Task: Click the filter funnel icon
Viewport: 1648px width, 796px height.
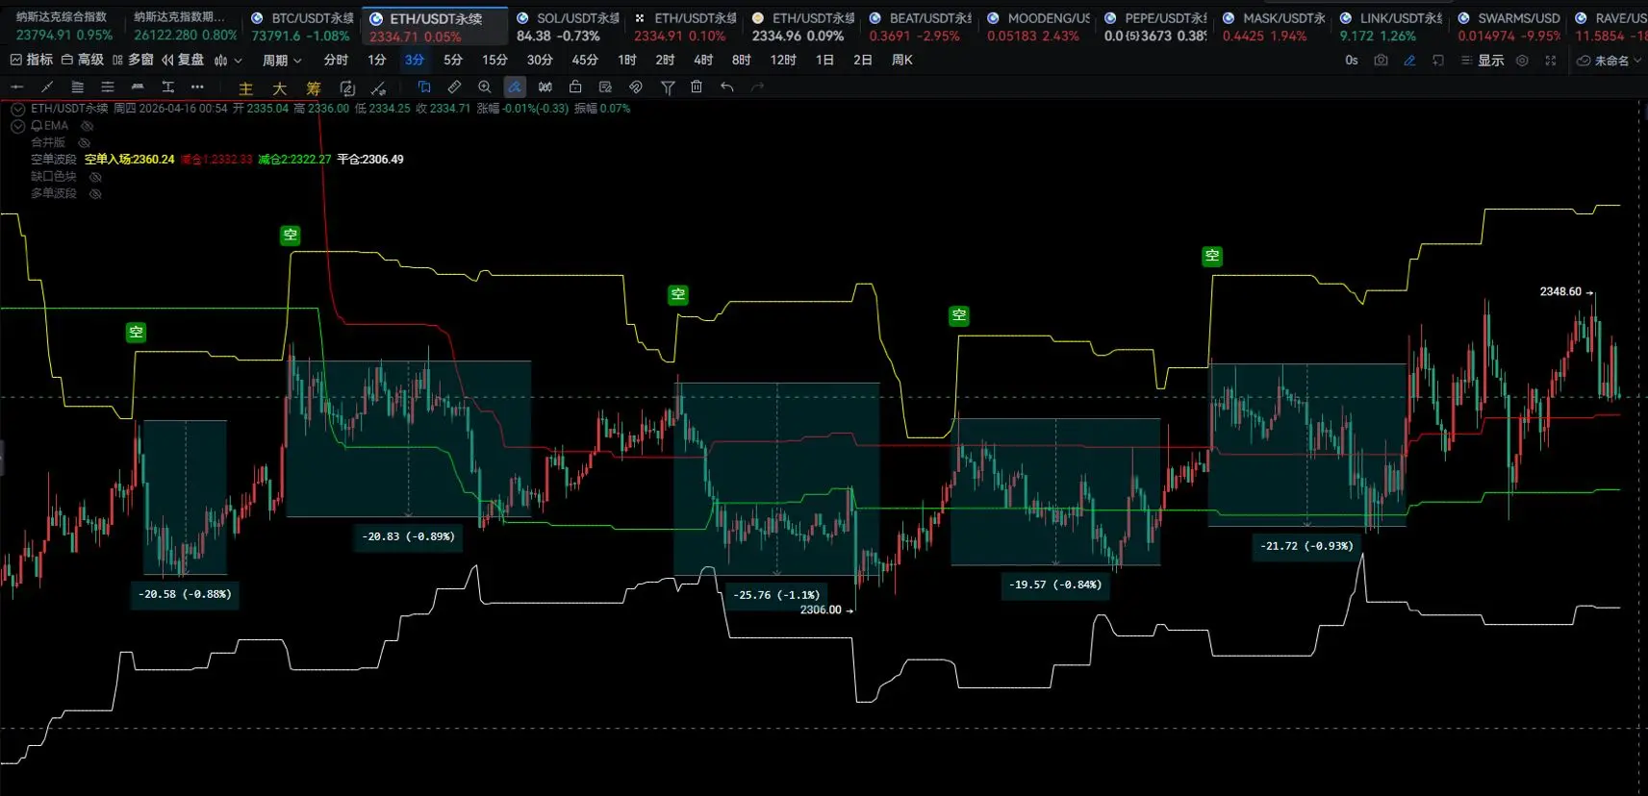Action: point(668,87)
